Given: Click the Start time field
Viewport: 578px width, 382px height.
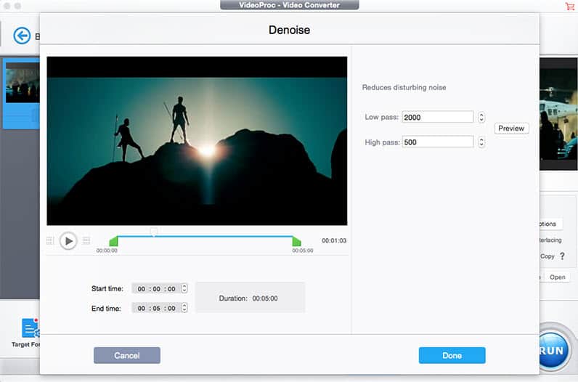Looking at the screenshot, I should [156, 289].
